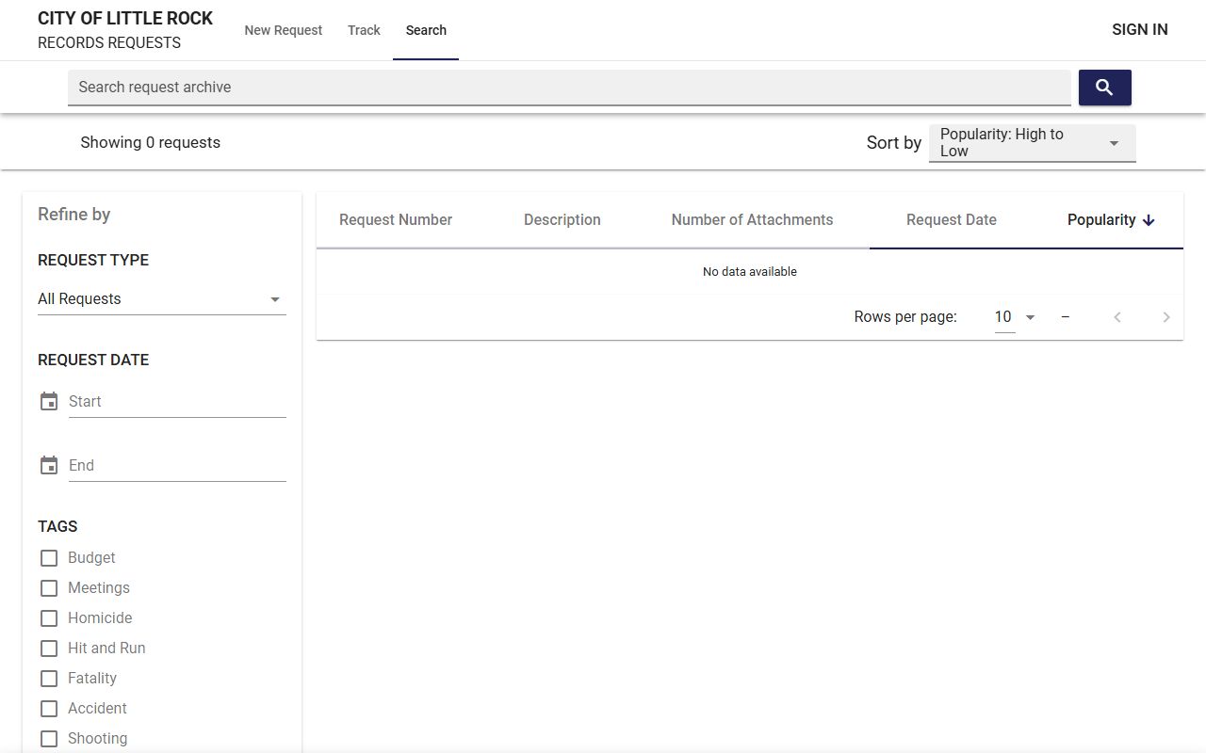Screen dimensions: 1206x753
Task: Check the Budget tag
Action: tap(49, 558)
